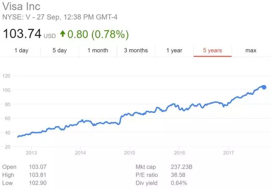The width and height of the screenshot is (271, 189).
Task: Click the blue current price dot
Action: pyautogui.click(x=264, y=87)
